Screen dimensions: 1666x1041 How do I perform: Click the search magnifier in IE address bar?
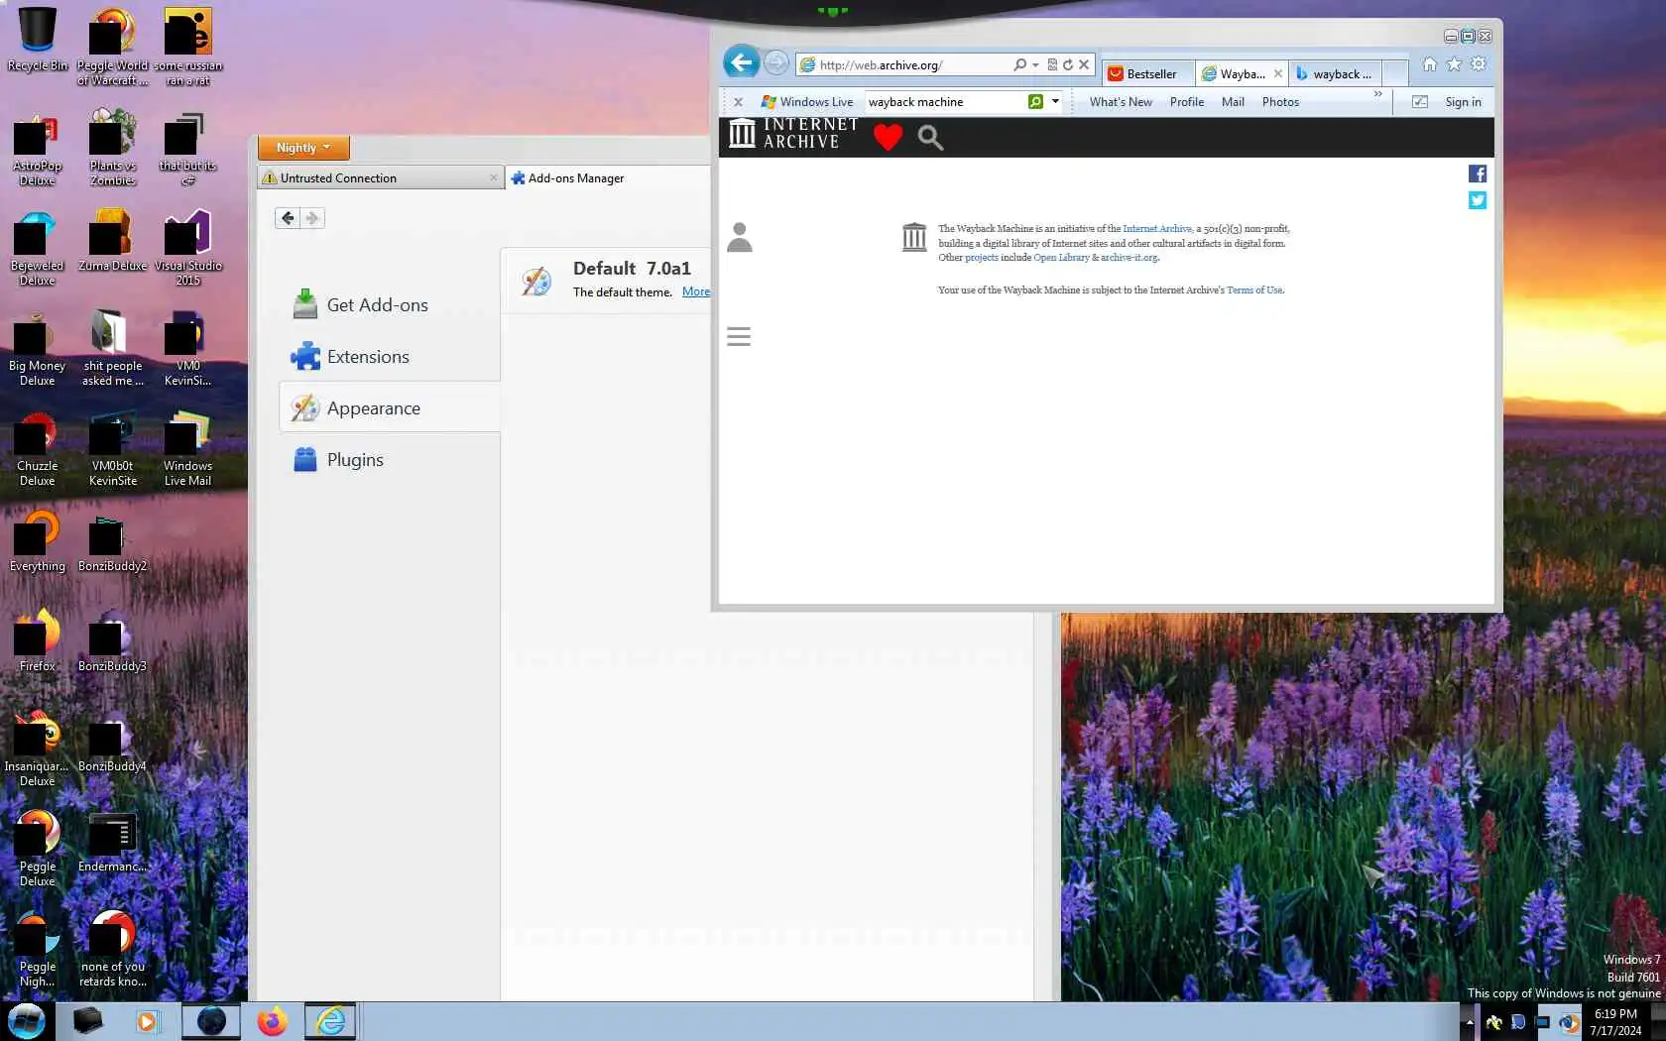[x=1019, y=64]
